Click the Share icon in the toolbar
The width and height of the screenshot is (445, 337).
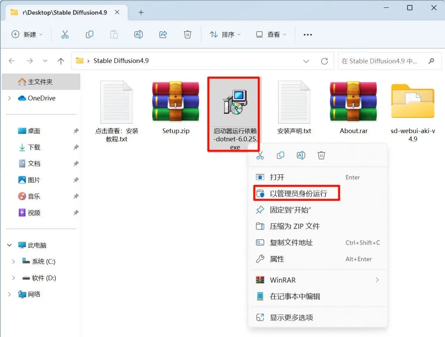tap(163, 35)
